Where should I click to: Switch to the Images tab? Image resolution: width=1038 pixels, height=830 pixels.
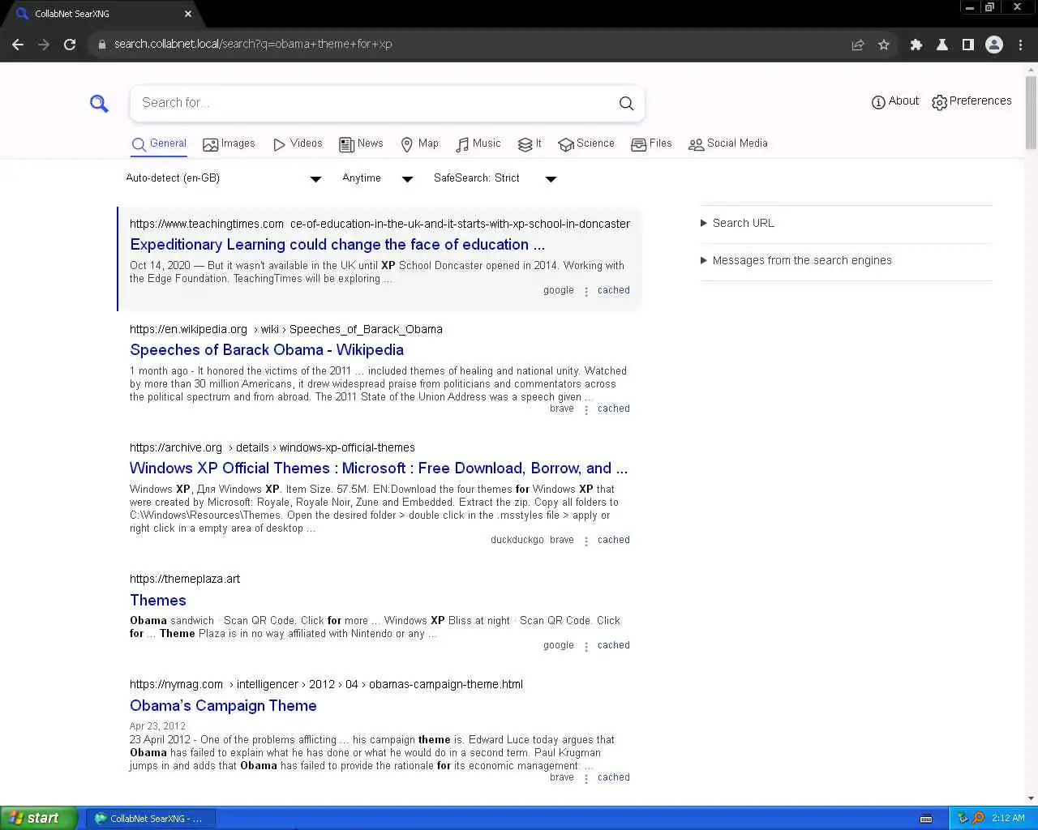tap(229, 143)
